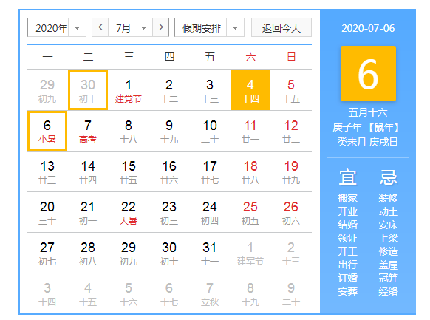This screenshot has height=320, width=430.
Task: Select July 31 十一 date
Action: tap(210, 253)
